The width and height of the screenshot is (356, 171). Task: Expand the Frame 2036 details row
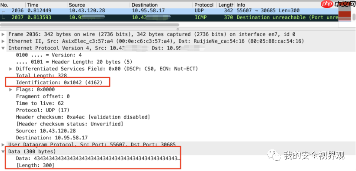tap(3, 34)
